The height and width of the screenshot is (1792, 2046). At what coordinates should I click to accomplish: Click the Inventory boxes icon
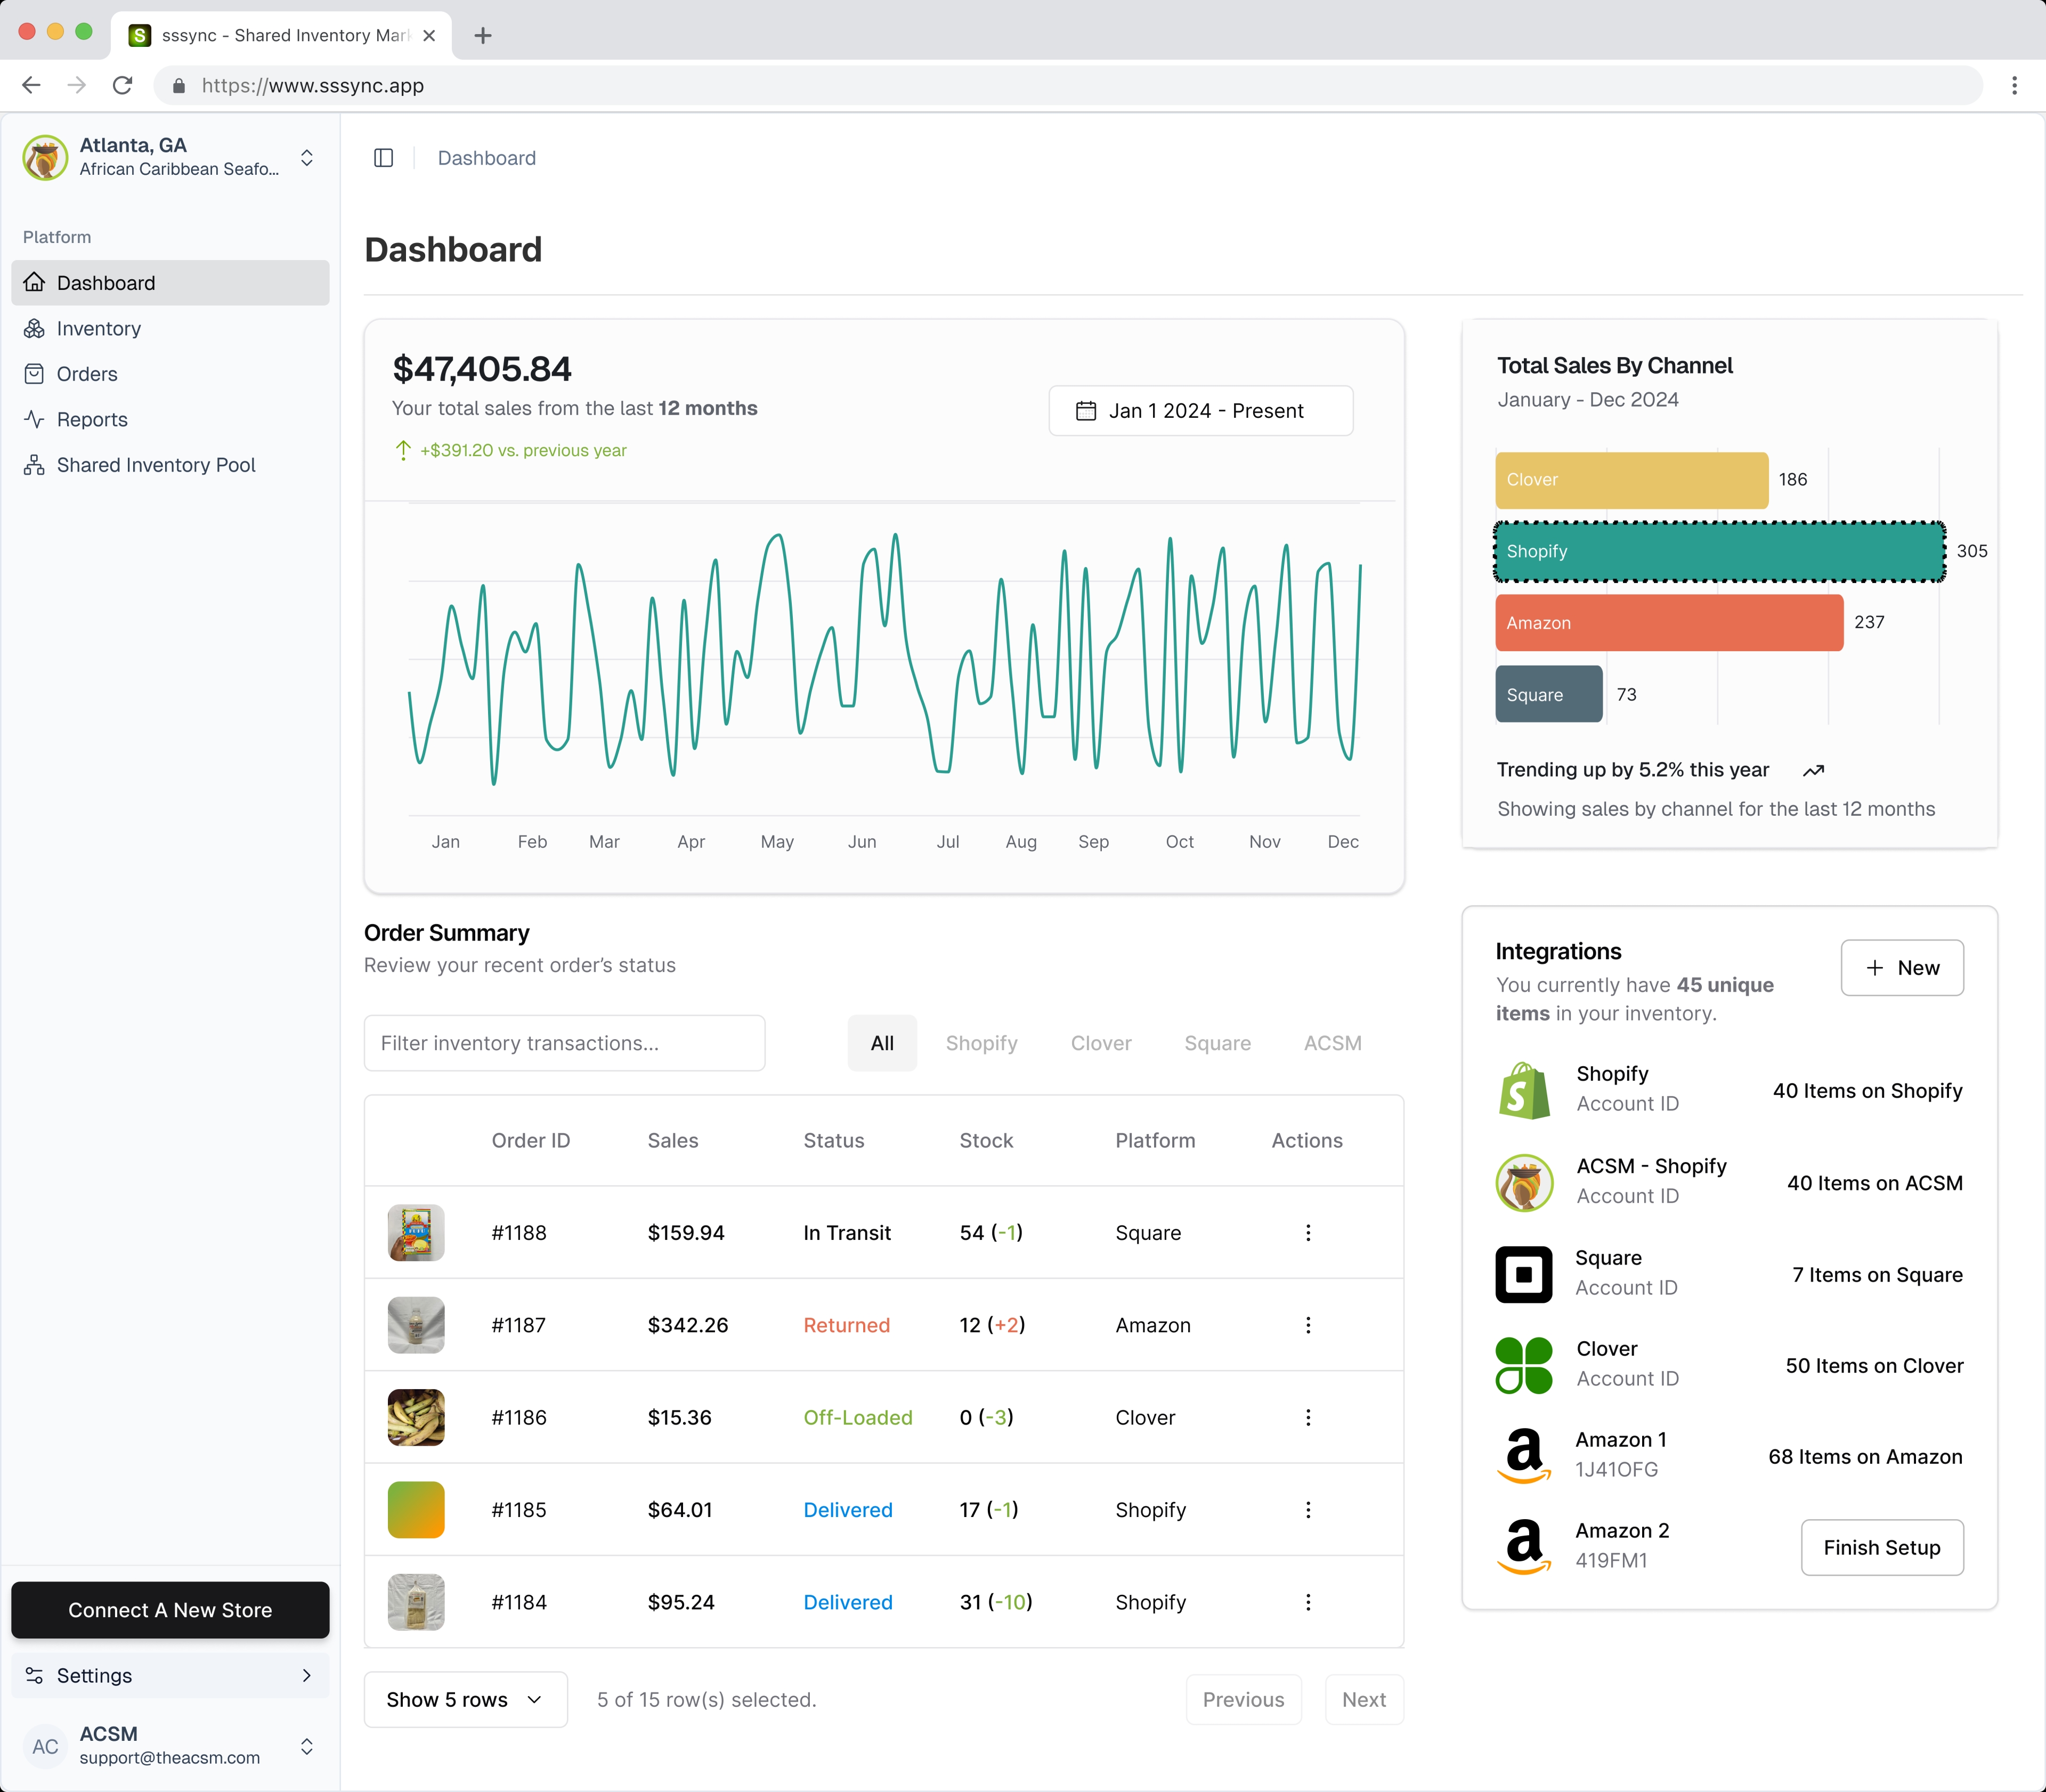(34, 329)
